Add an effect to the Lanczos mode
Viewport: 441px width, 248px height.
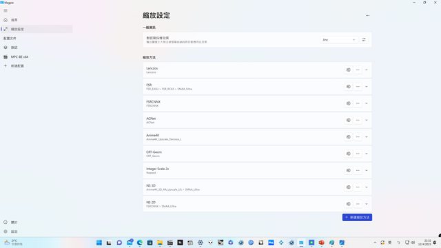coord(348,70)
